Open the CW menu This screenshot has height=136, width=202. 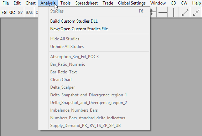coord(184,3)
